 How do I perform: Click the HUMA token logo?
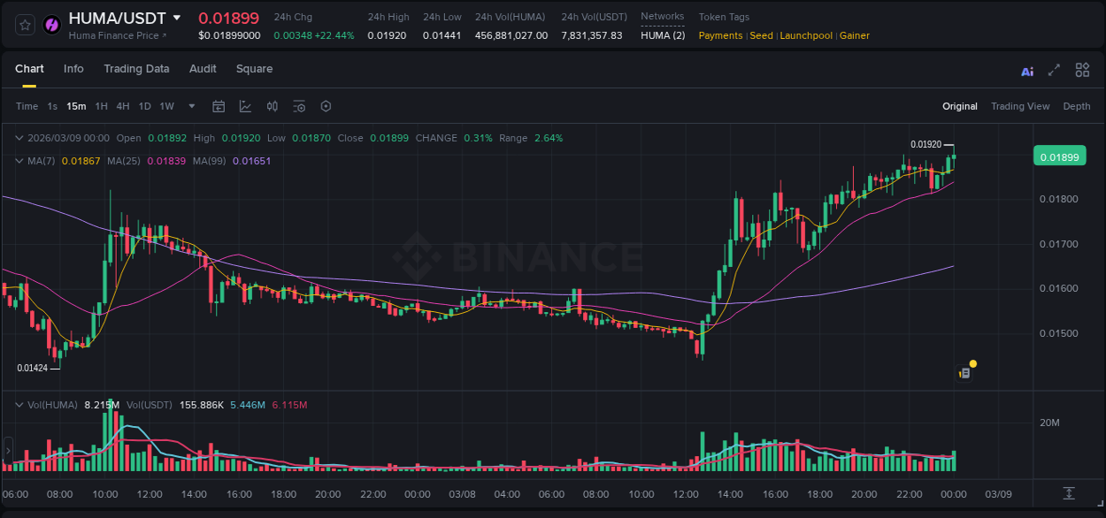point(51,24)
